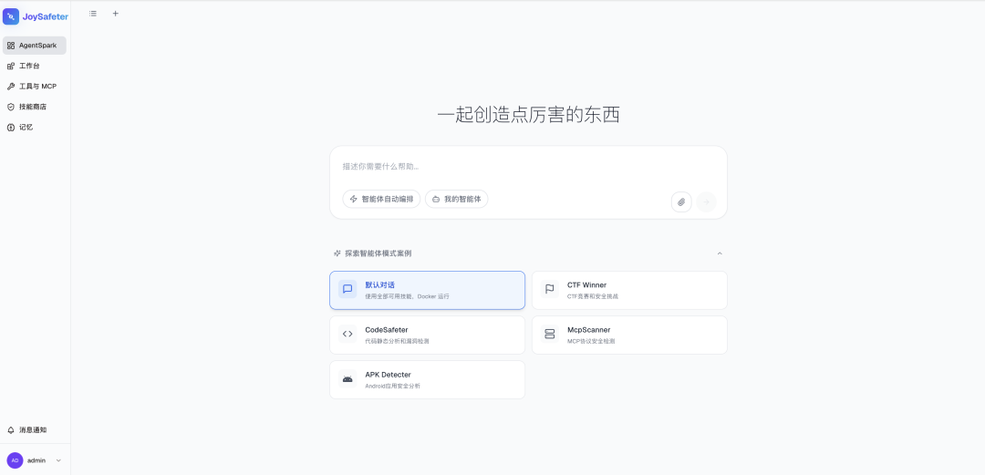
Task: Click the shield icon for 技能商店
Action: (x=11, y=107)
